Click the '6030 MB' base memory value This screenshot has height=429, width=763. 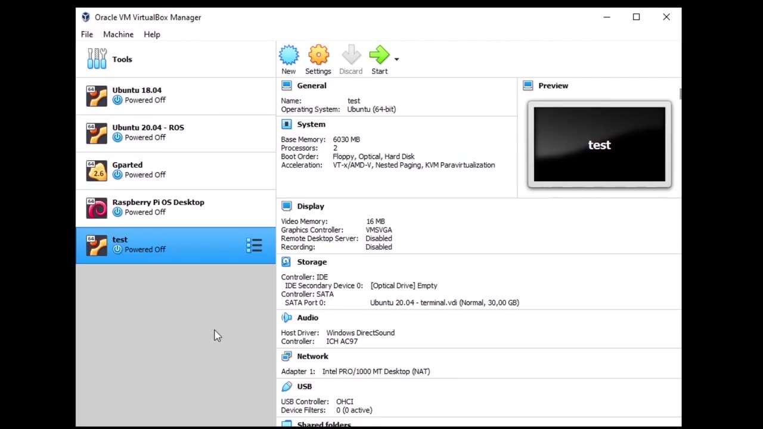click(x=346, y=139)
